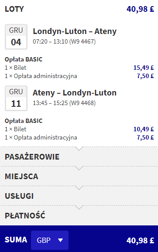This screenshot has width=158, height=252.
Task: Click the LOTY total price 40,98 £
Action: click(x=140, y=9)
